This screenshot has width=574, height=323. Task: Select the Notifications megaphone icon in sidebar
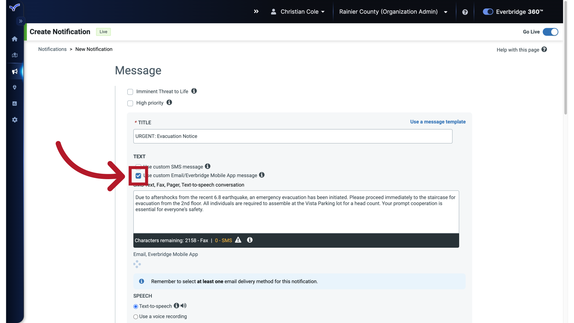(15, 71)
